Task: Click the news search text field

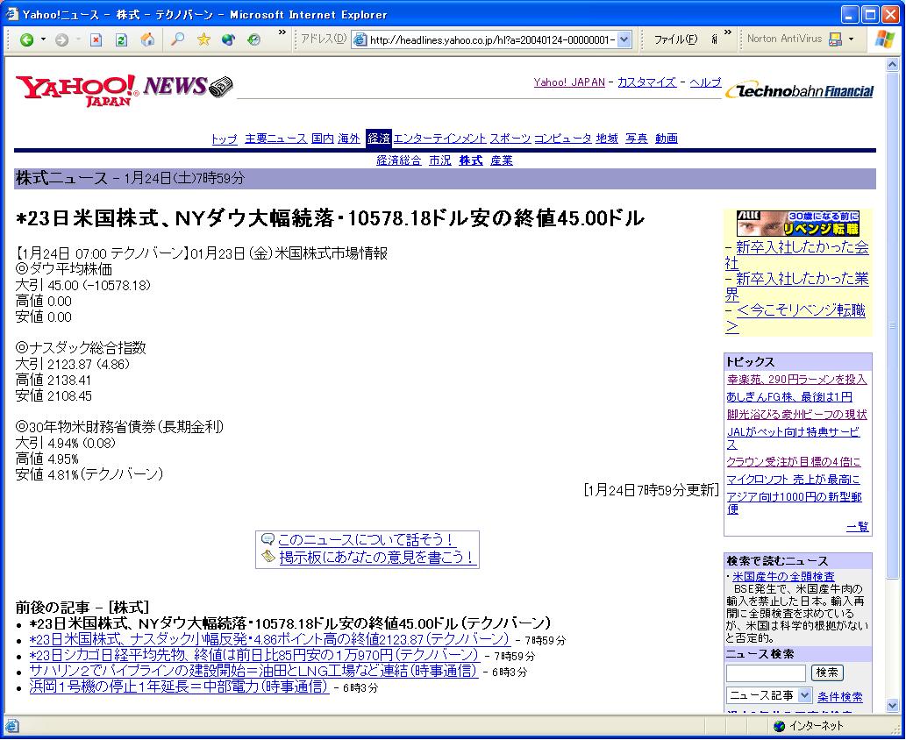Action: [765, 673]
